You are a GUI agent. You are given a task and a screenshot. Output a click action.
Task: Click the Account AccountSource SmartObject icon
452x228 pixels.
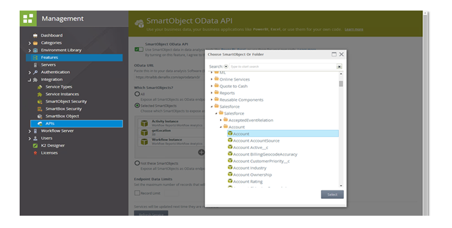230,140
